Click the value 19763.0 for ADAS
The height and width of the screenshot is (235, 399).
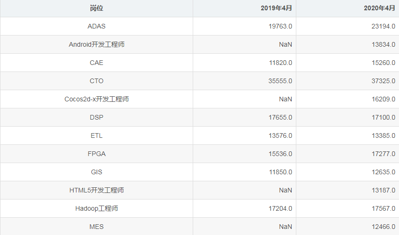(x=280, y=27)
